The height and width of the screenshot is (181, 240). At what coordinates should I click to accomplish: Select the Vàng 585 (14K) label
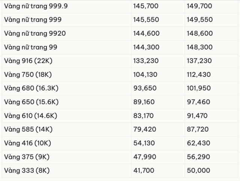pyautogui.click(x=28, y=130)
